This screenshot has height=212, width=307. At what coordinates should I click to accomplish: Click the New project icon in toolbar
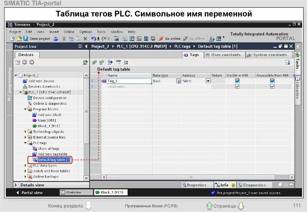point(13,39)
